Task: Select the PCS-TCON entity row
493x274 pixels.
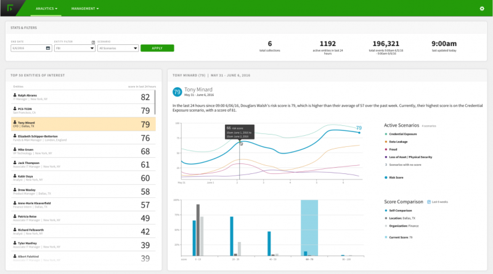Action: point(83,111)
